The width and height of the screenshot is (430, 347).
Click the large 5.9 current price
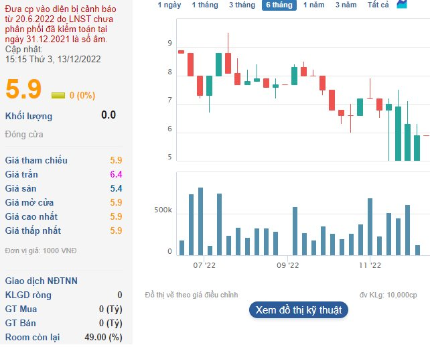23,89
